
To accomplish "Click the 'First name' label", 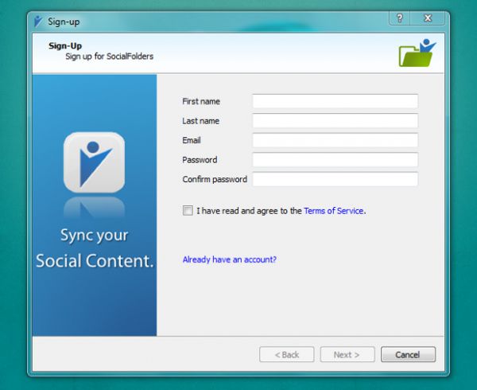I will pyautogui.click(x=201, y=101).
